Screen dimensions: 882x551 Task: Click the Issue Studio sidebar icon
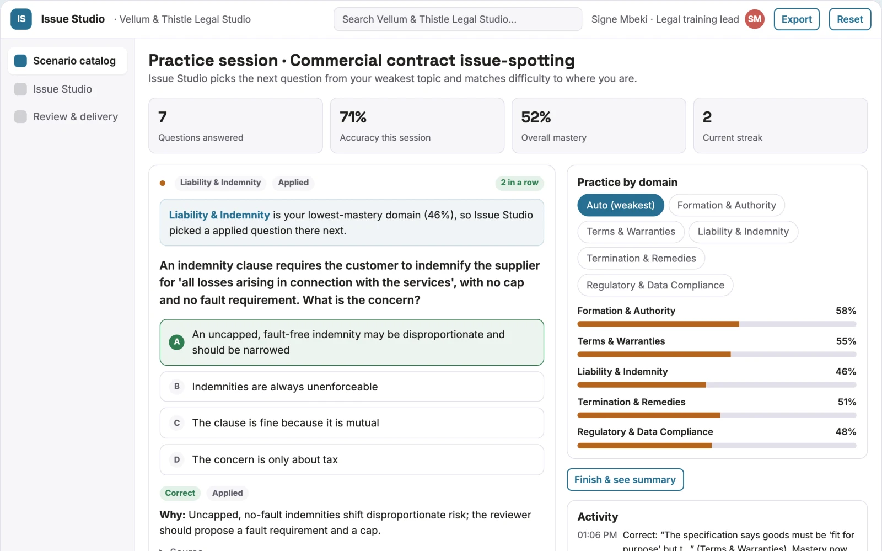pos(20,89)
